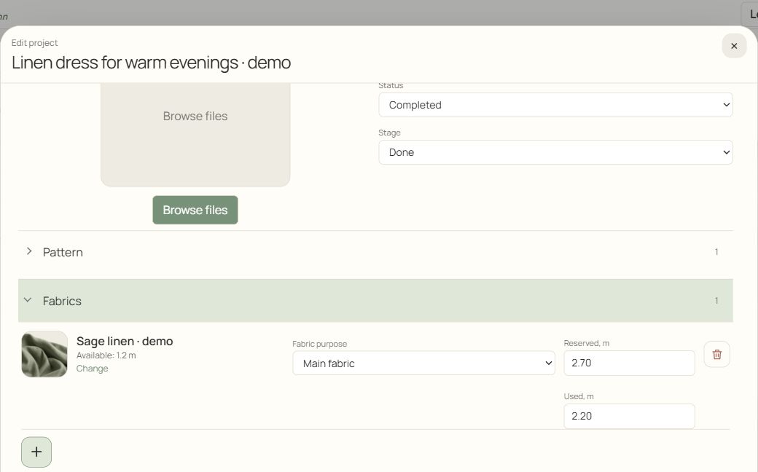
Task: Click the Sage linen · demo name
Action: [x=125, y=341]
